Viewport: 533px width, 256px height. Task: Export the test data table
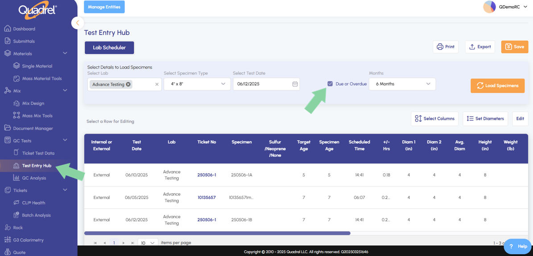pyautogui.click(x=479, y=47)
